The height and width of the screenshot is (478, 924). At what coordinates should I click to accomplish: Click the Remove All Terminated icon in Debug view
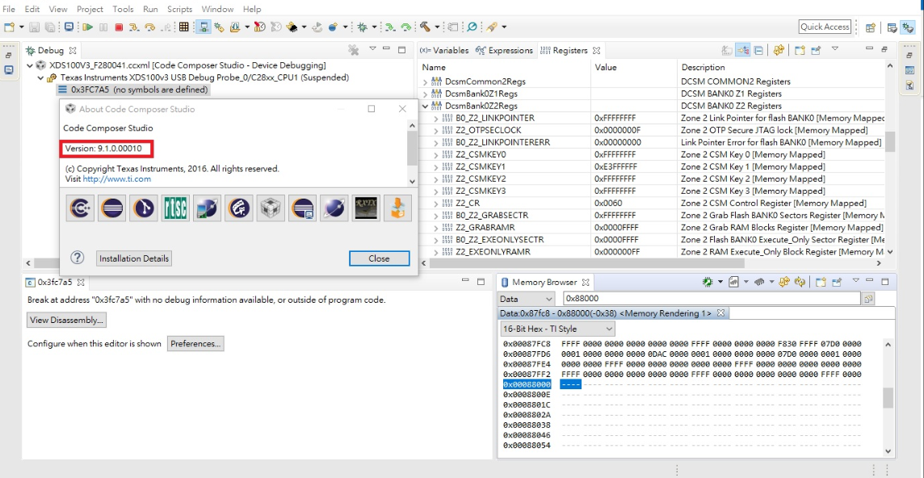[x=353, y=50]
